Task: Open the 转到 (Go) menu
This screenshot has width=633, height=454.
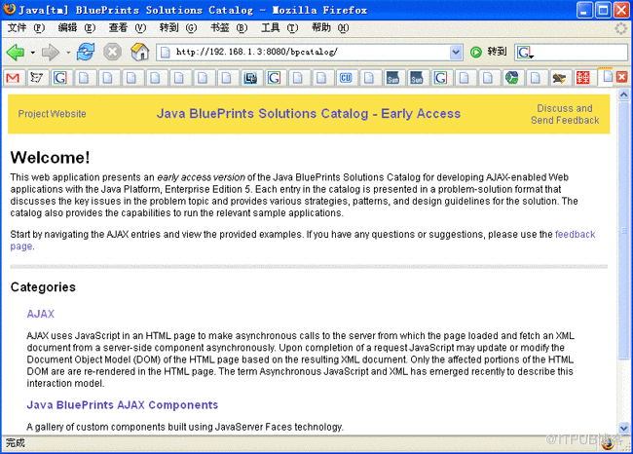Action: point(177,28)
